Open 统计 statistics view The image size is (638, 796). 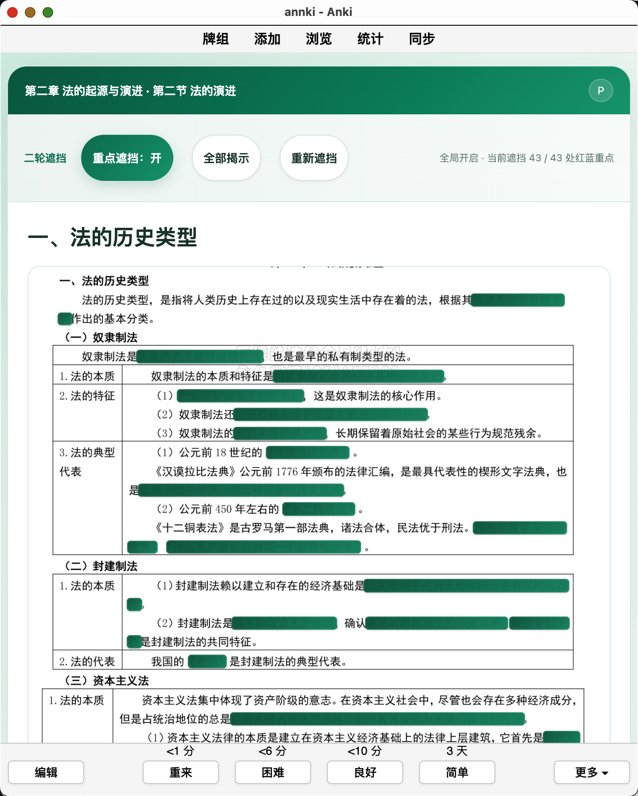click(x=370, y=39)
